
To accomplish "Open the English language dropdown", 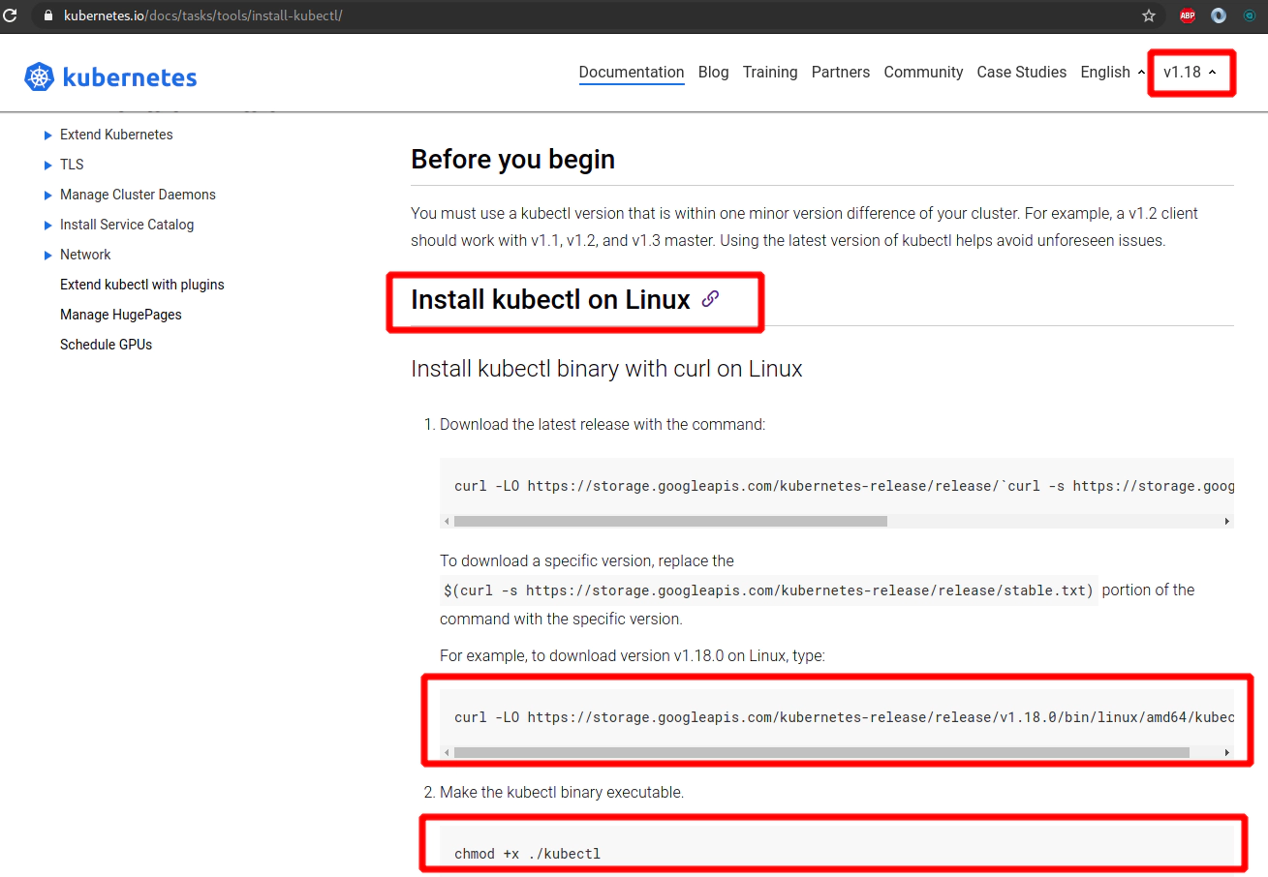I will [1113, 73].
